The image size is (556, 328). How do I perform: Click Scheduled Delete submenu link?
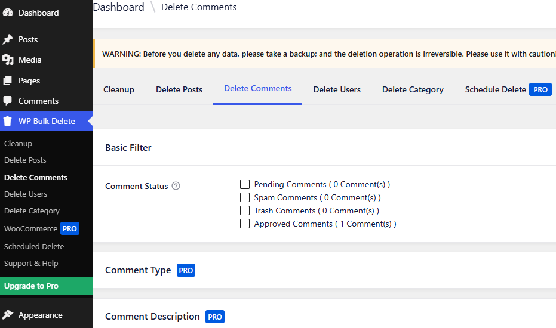[34, 246]
